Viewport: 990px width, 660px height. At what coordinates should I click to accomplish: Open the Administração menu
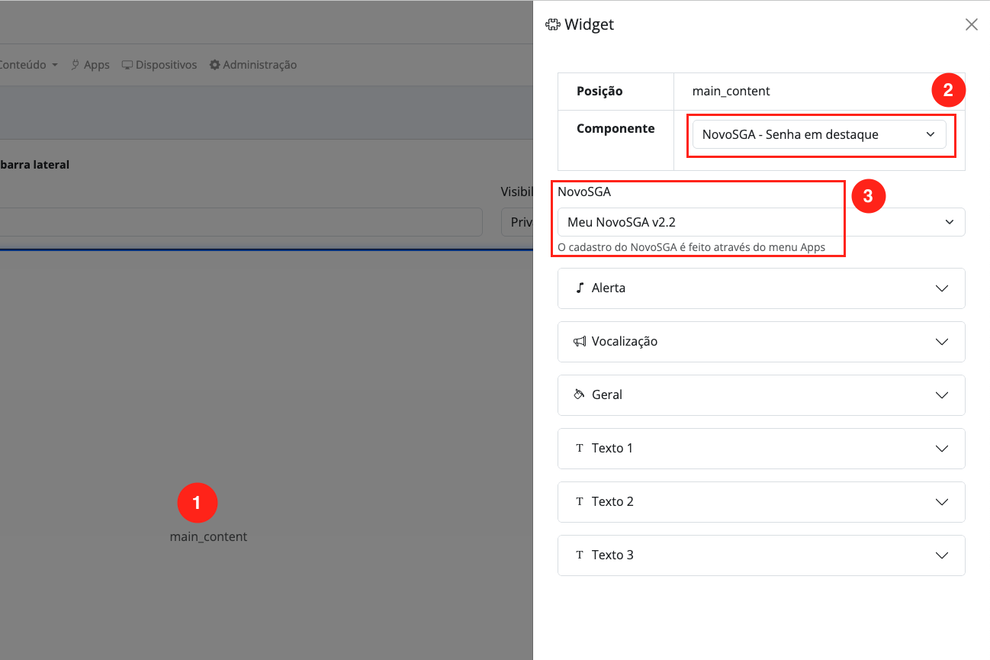253,65
